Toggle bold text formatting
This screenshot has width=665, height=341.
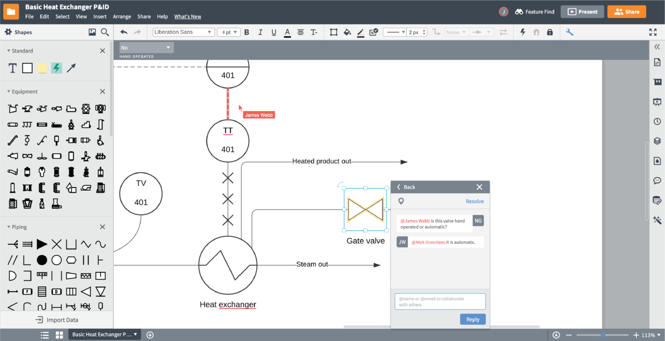(x=247, y=32)
